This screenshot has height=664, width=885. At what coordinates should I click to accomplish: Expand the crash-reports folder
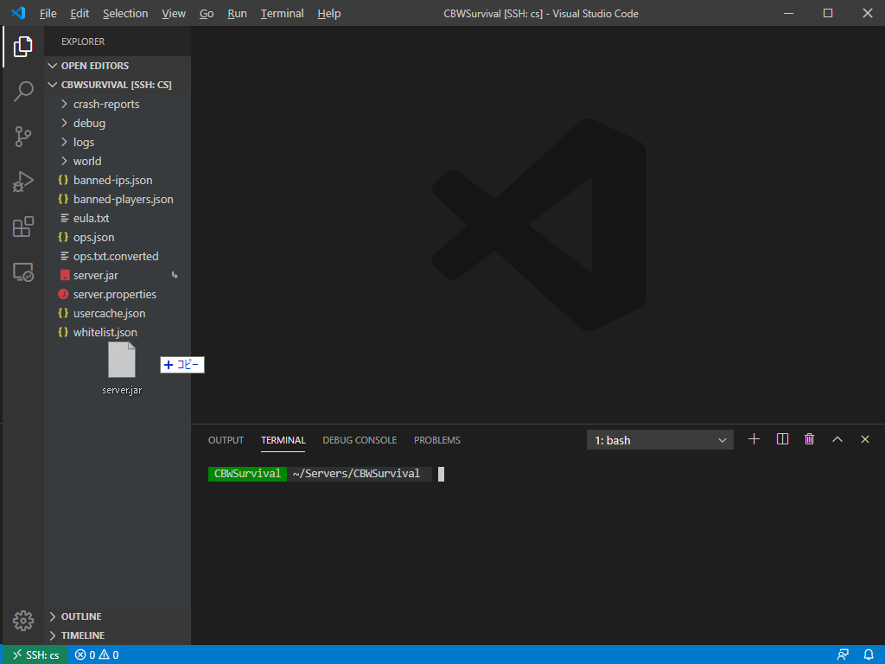[105, 104]
